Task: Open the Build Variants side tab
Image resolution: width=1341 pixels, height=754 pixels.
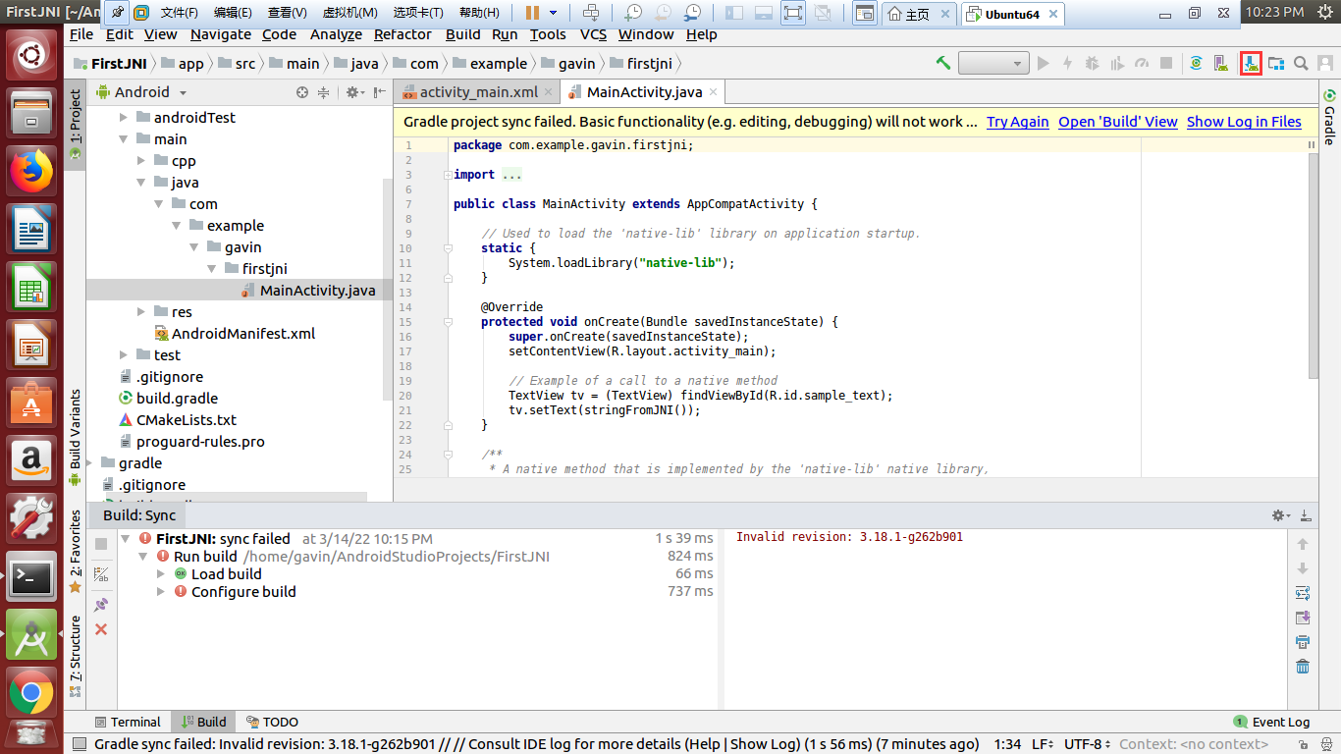Action: tap(75, 437)
